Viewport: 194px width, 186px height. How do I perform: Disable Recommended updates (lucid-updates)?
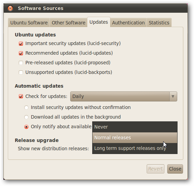[x=21, y=53]
